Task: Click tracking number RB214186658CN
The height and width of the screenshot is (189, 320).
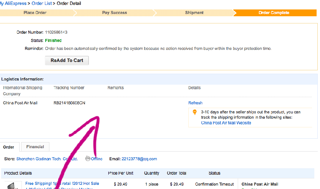Action: (x=69, y=103)
